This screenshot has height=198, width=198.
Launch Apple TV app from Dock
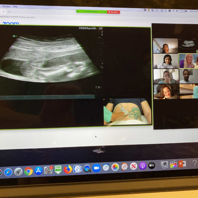point(152,165)
